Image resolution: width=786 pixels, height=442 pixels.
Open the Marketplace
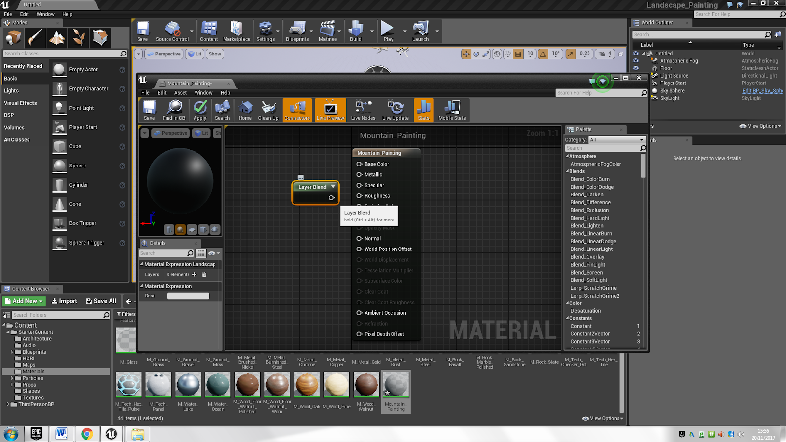pyautogui.click(x=236, y=31)
